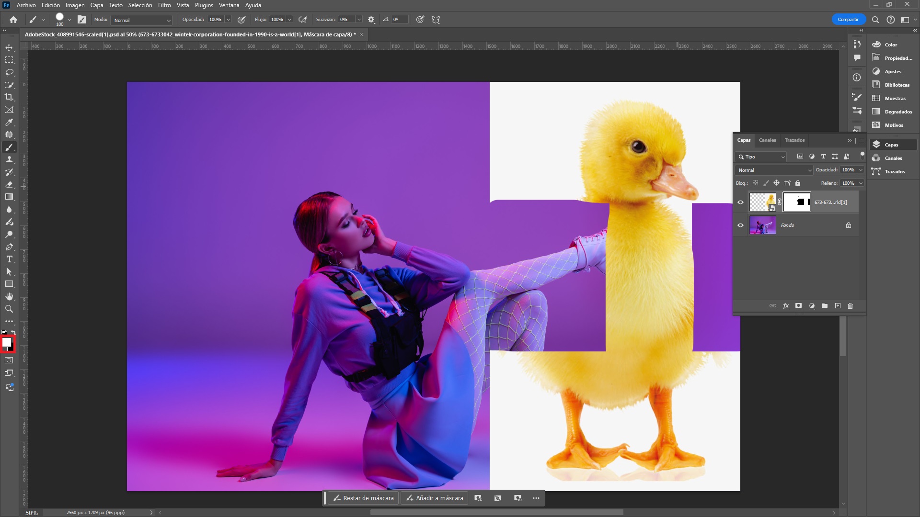The height and width of the screenshot is (517, 920).
Task: Switch to the Canales tab
Action: [x=767, y=140]
